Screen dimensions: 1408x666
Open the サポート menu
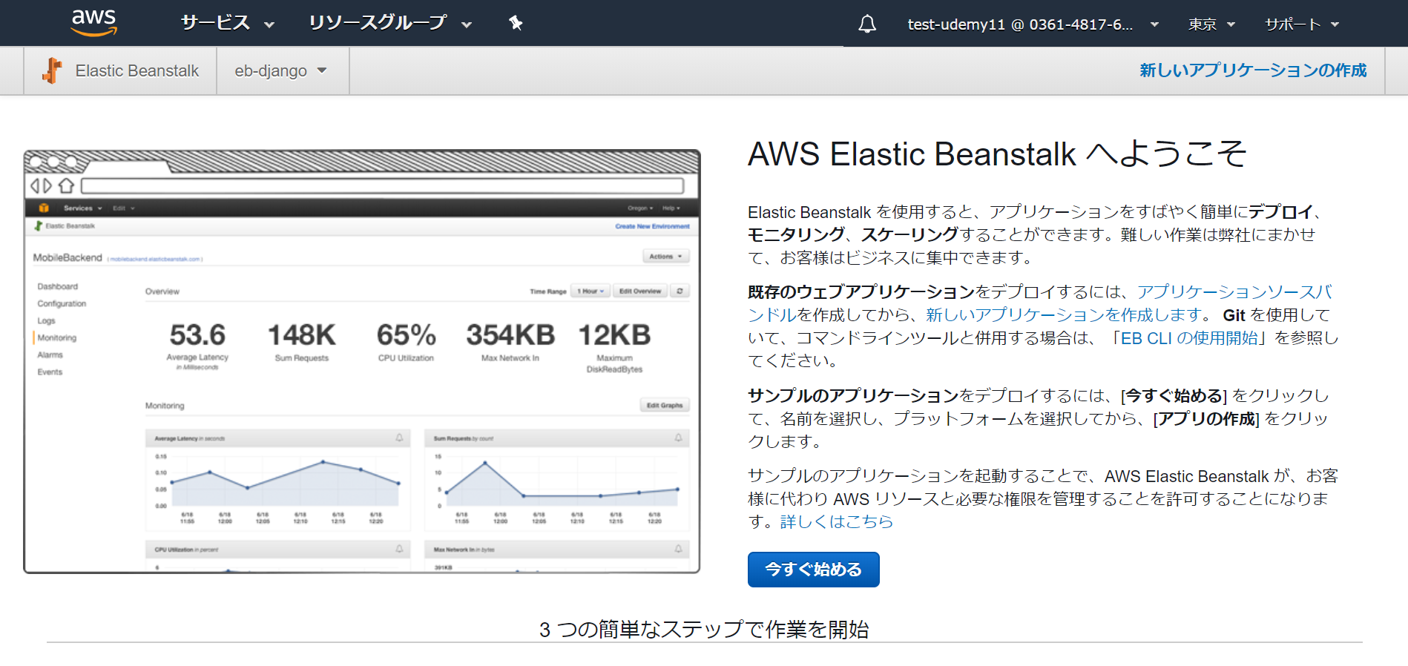pos(1302,24)
